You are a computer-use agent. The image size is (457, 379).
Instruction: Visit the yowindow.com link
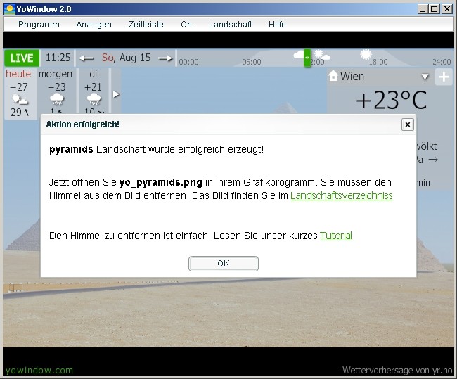click(x=39, y=370)
